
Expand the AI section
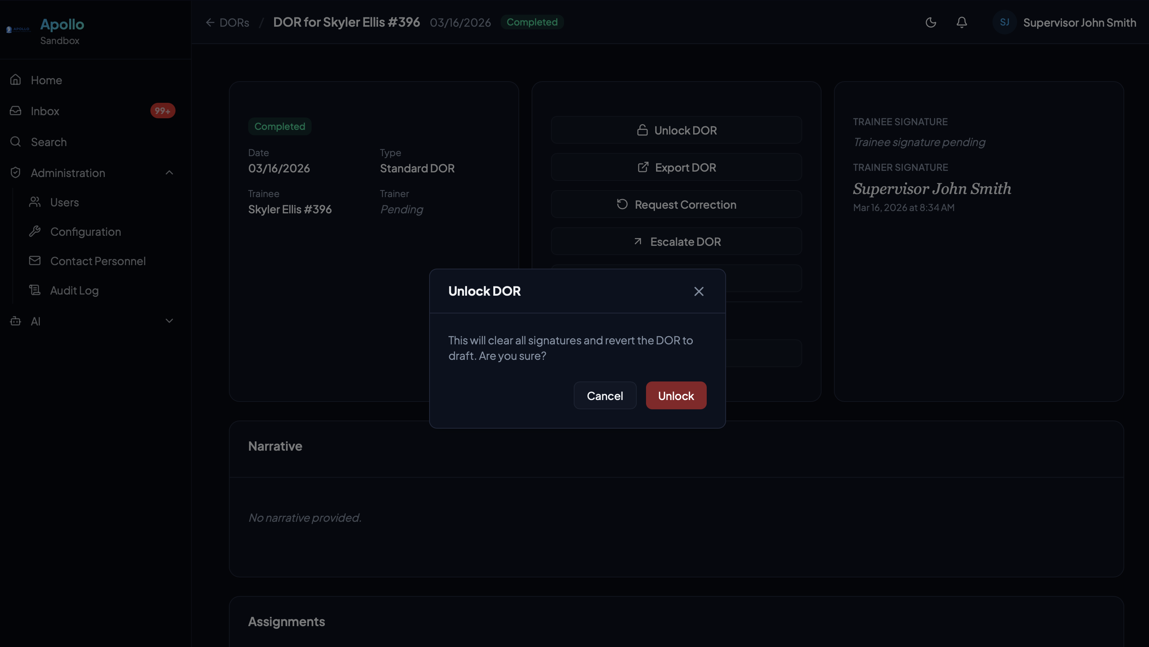(x=169, y=321)
